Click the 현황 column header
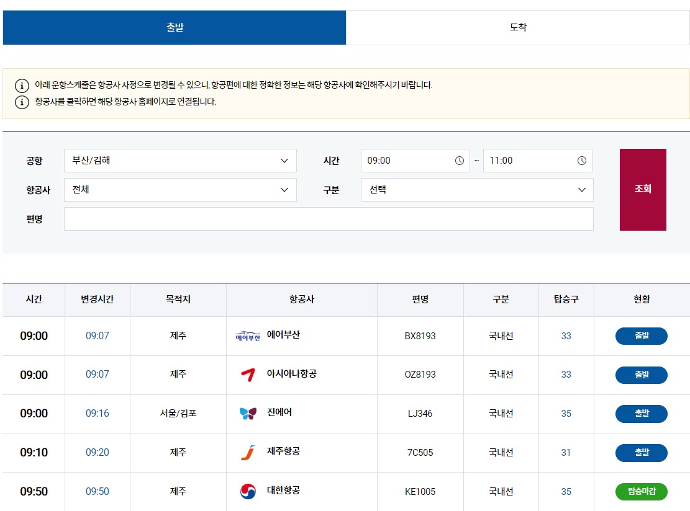Viewport: 690px width, 511px height. (642, 299)
